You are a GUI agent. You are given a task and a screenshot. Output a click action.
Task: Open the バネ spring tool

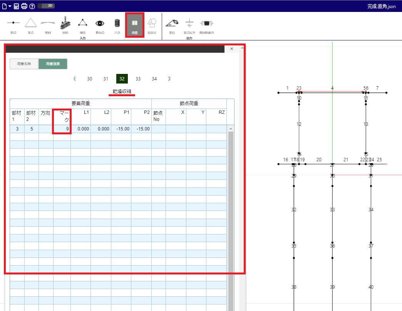(x=117, y=26)
